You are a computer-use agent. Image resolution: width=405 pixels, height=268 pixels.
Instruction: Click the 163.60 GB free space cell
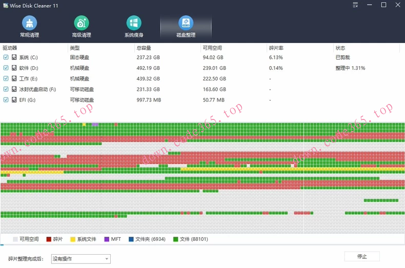pos(214,89)
